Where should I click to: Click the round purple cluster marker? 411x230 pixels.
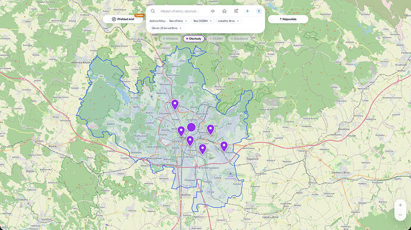[191, 128]
